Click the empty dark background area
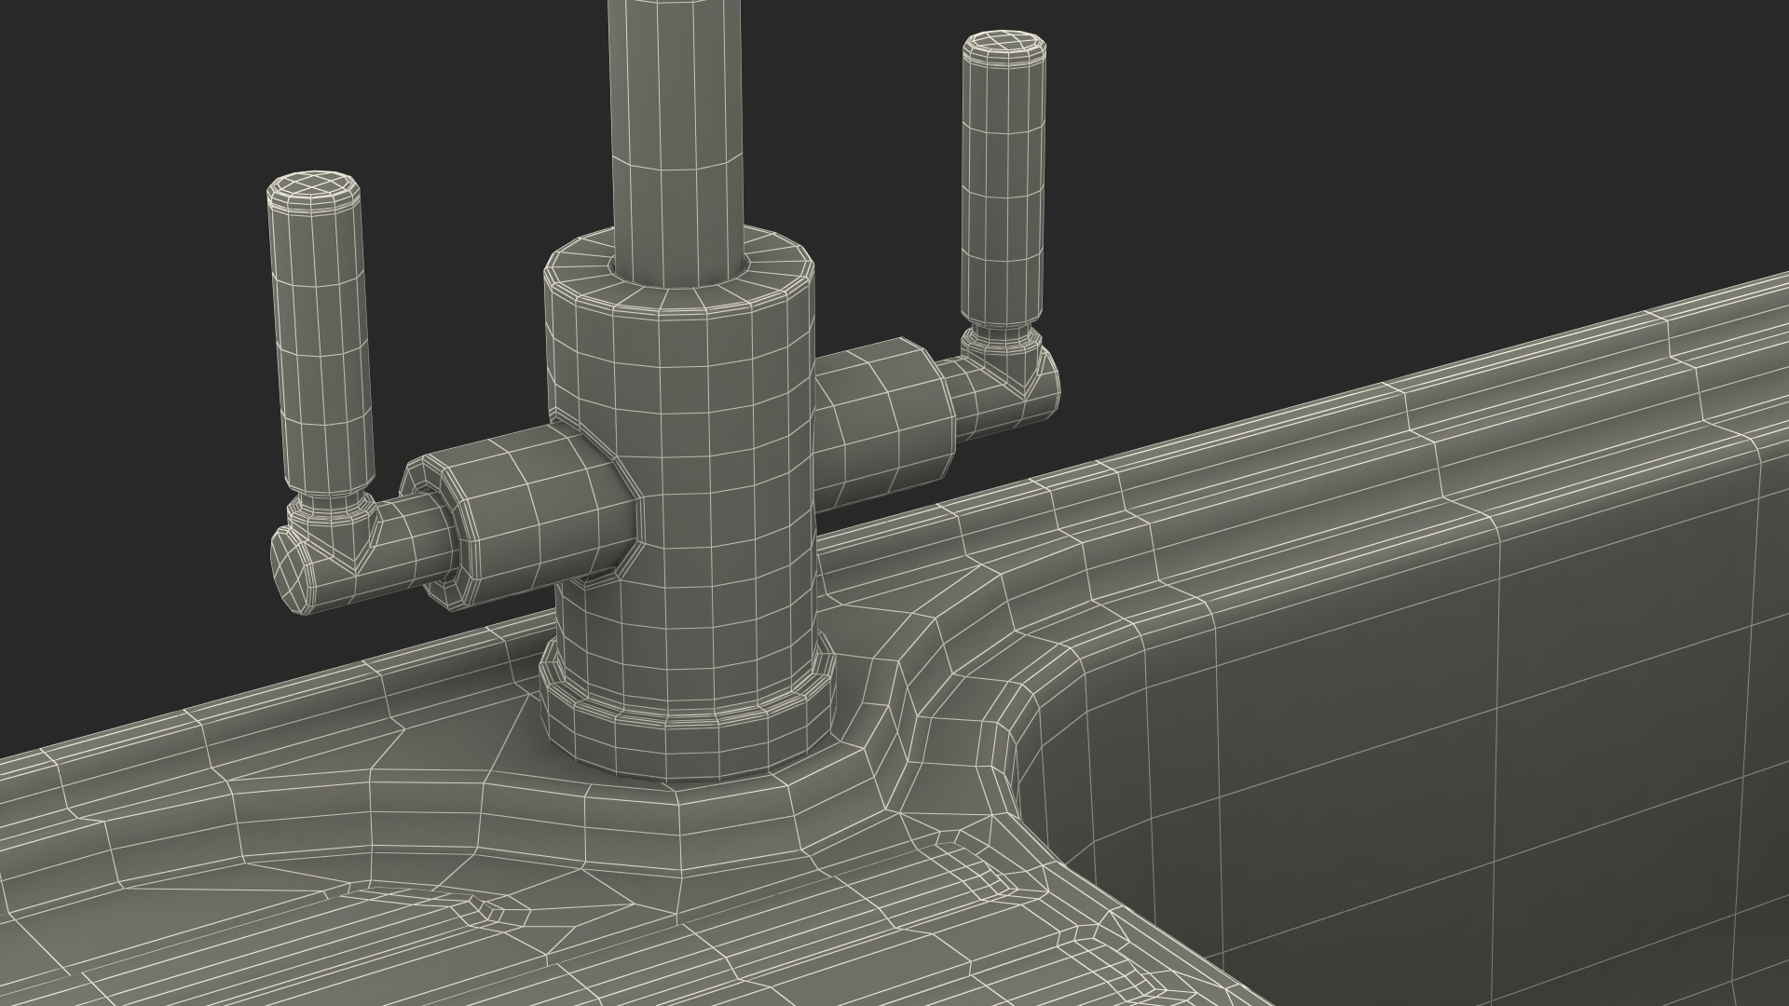 (x=1398, y=140)
